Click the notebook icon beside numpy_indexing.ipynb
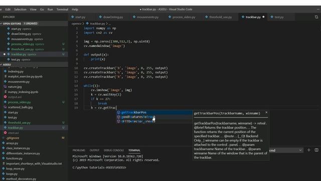Image resolution: width=321 pixels, height=181 pixels. pyautogui.click(x=6, y=92)
